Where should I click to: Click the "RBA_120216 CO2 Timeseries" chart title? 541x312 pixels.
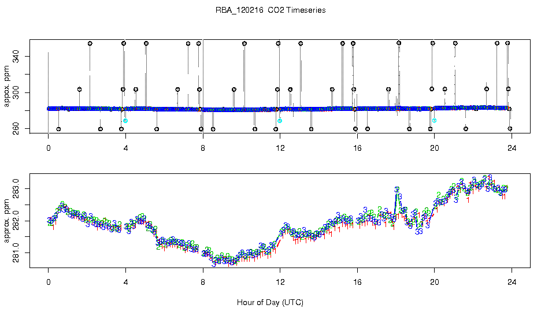click(x=270, y=10)
